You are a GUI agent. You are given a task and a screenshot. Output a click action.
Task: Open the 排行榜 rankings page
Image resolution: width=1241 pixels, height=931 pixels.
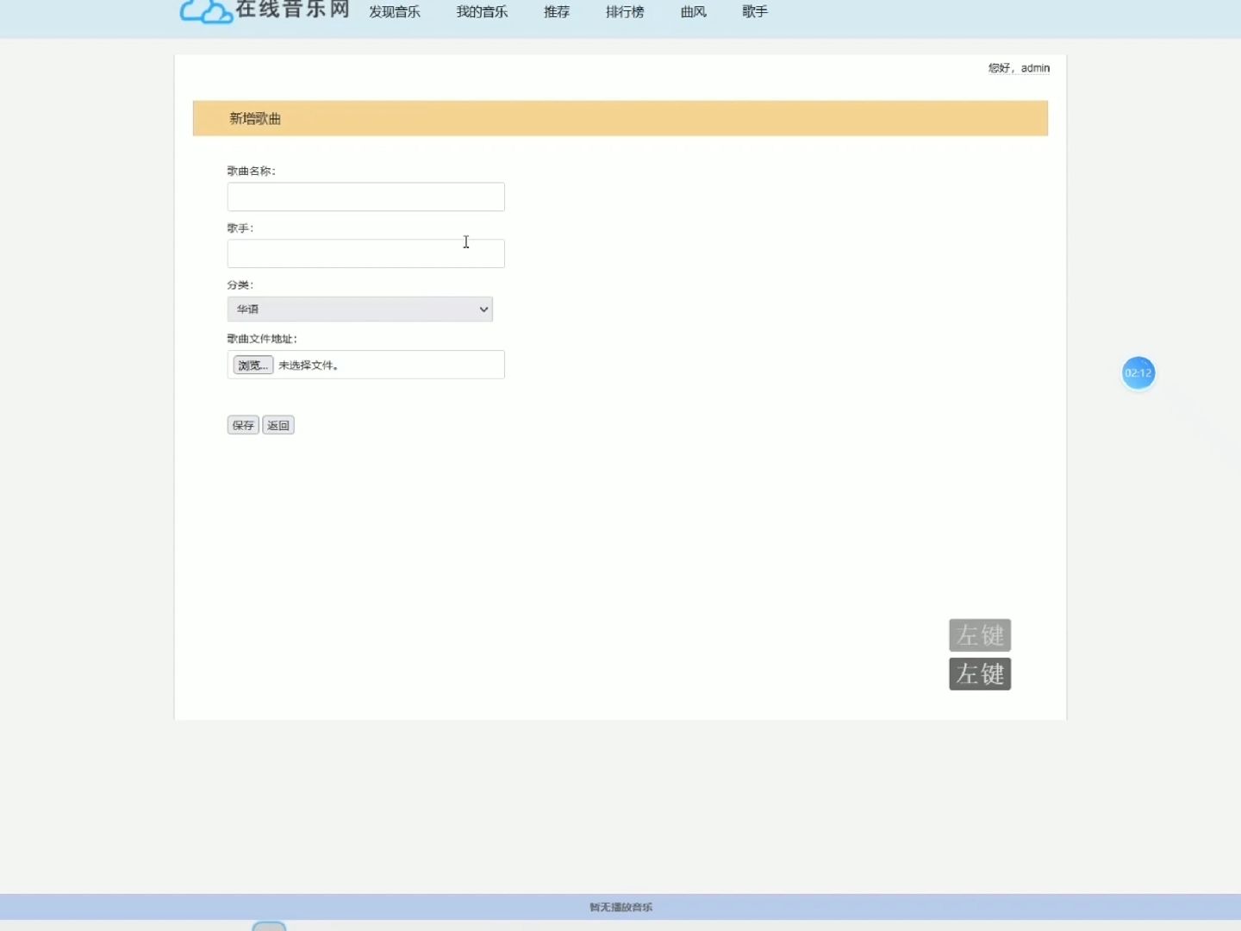coord(625,12)
